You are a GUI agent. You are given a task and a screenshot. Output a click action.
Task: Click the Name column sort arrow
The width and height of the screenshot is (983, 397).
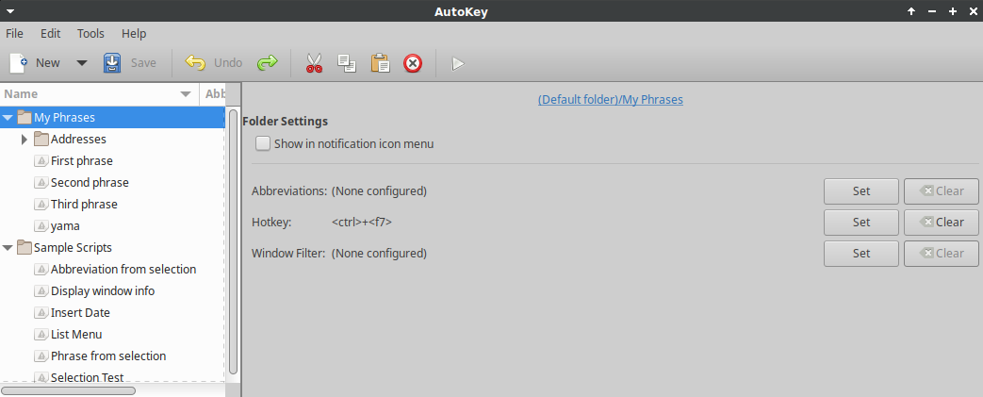coord(186,94)
